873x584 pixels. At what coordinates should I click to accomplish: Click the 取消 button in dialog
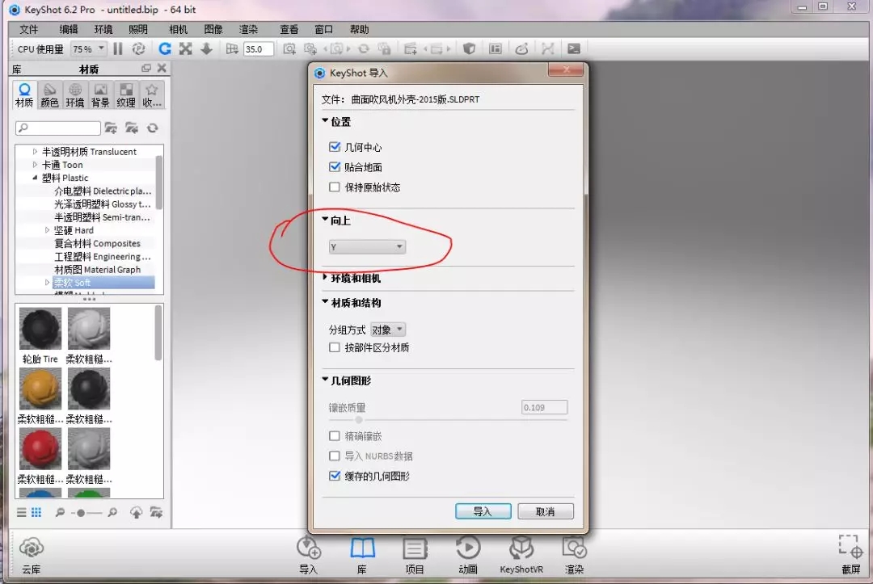(x=545, y=511)
